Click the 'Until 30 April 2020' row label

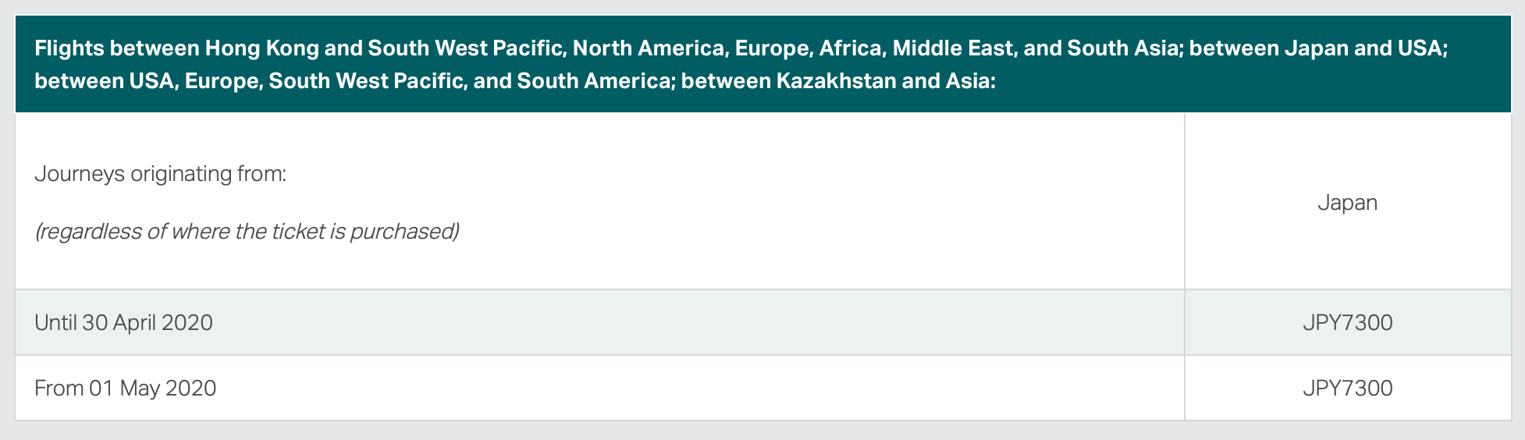(x=123, y=323)
